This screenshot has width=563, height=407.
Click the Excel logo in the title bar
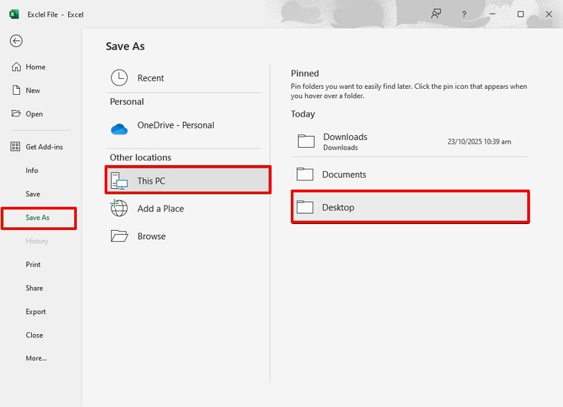13,14
